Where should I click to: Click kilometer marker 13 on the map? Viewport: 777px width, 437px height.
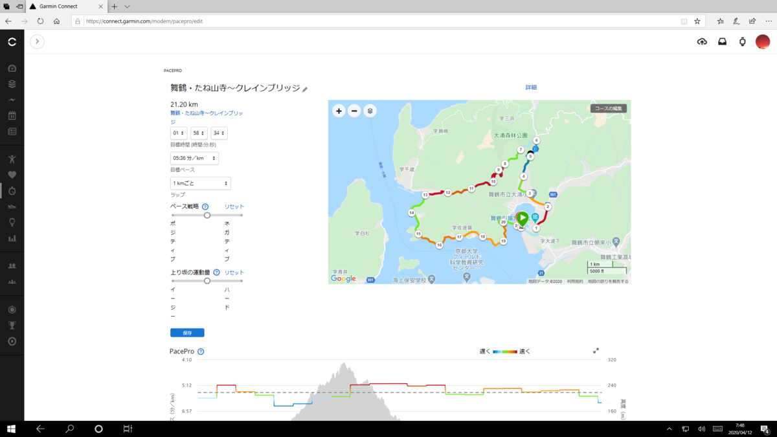(x=425, y=195)
